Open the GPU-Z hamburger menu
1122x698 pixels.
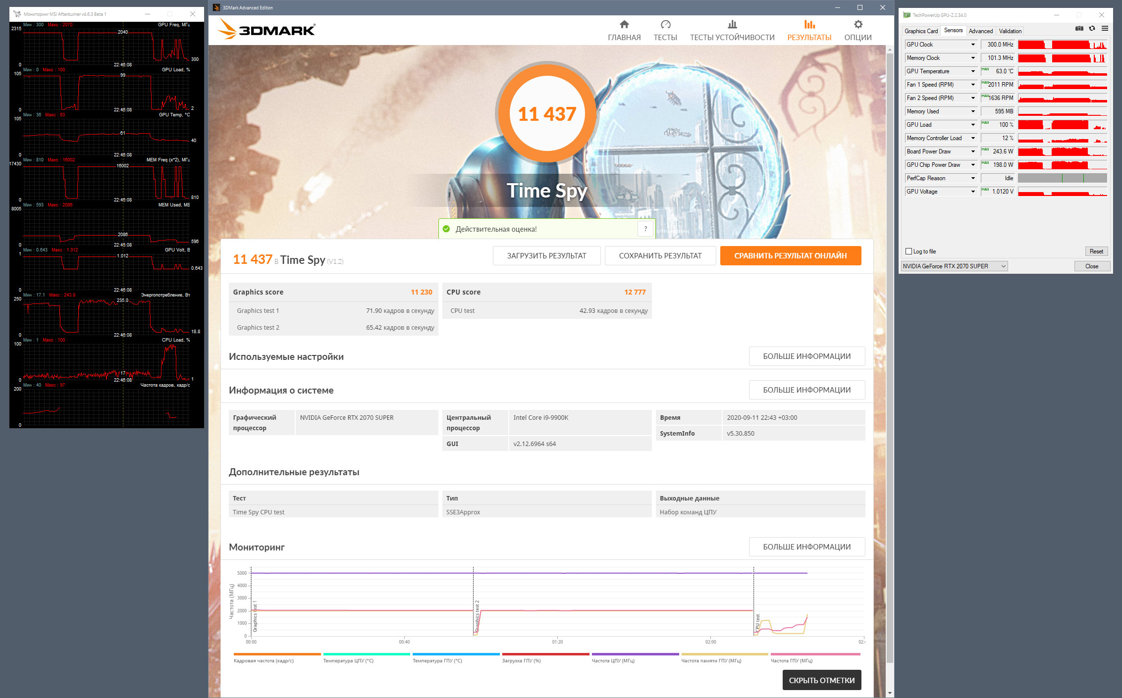pos(1105,29)
